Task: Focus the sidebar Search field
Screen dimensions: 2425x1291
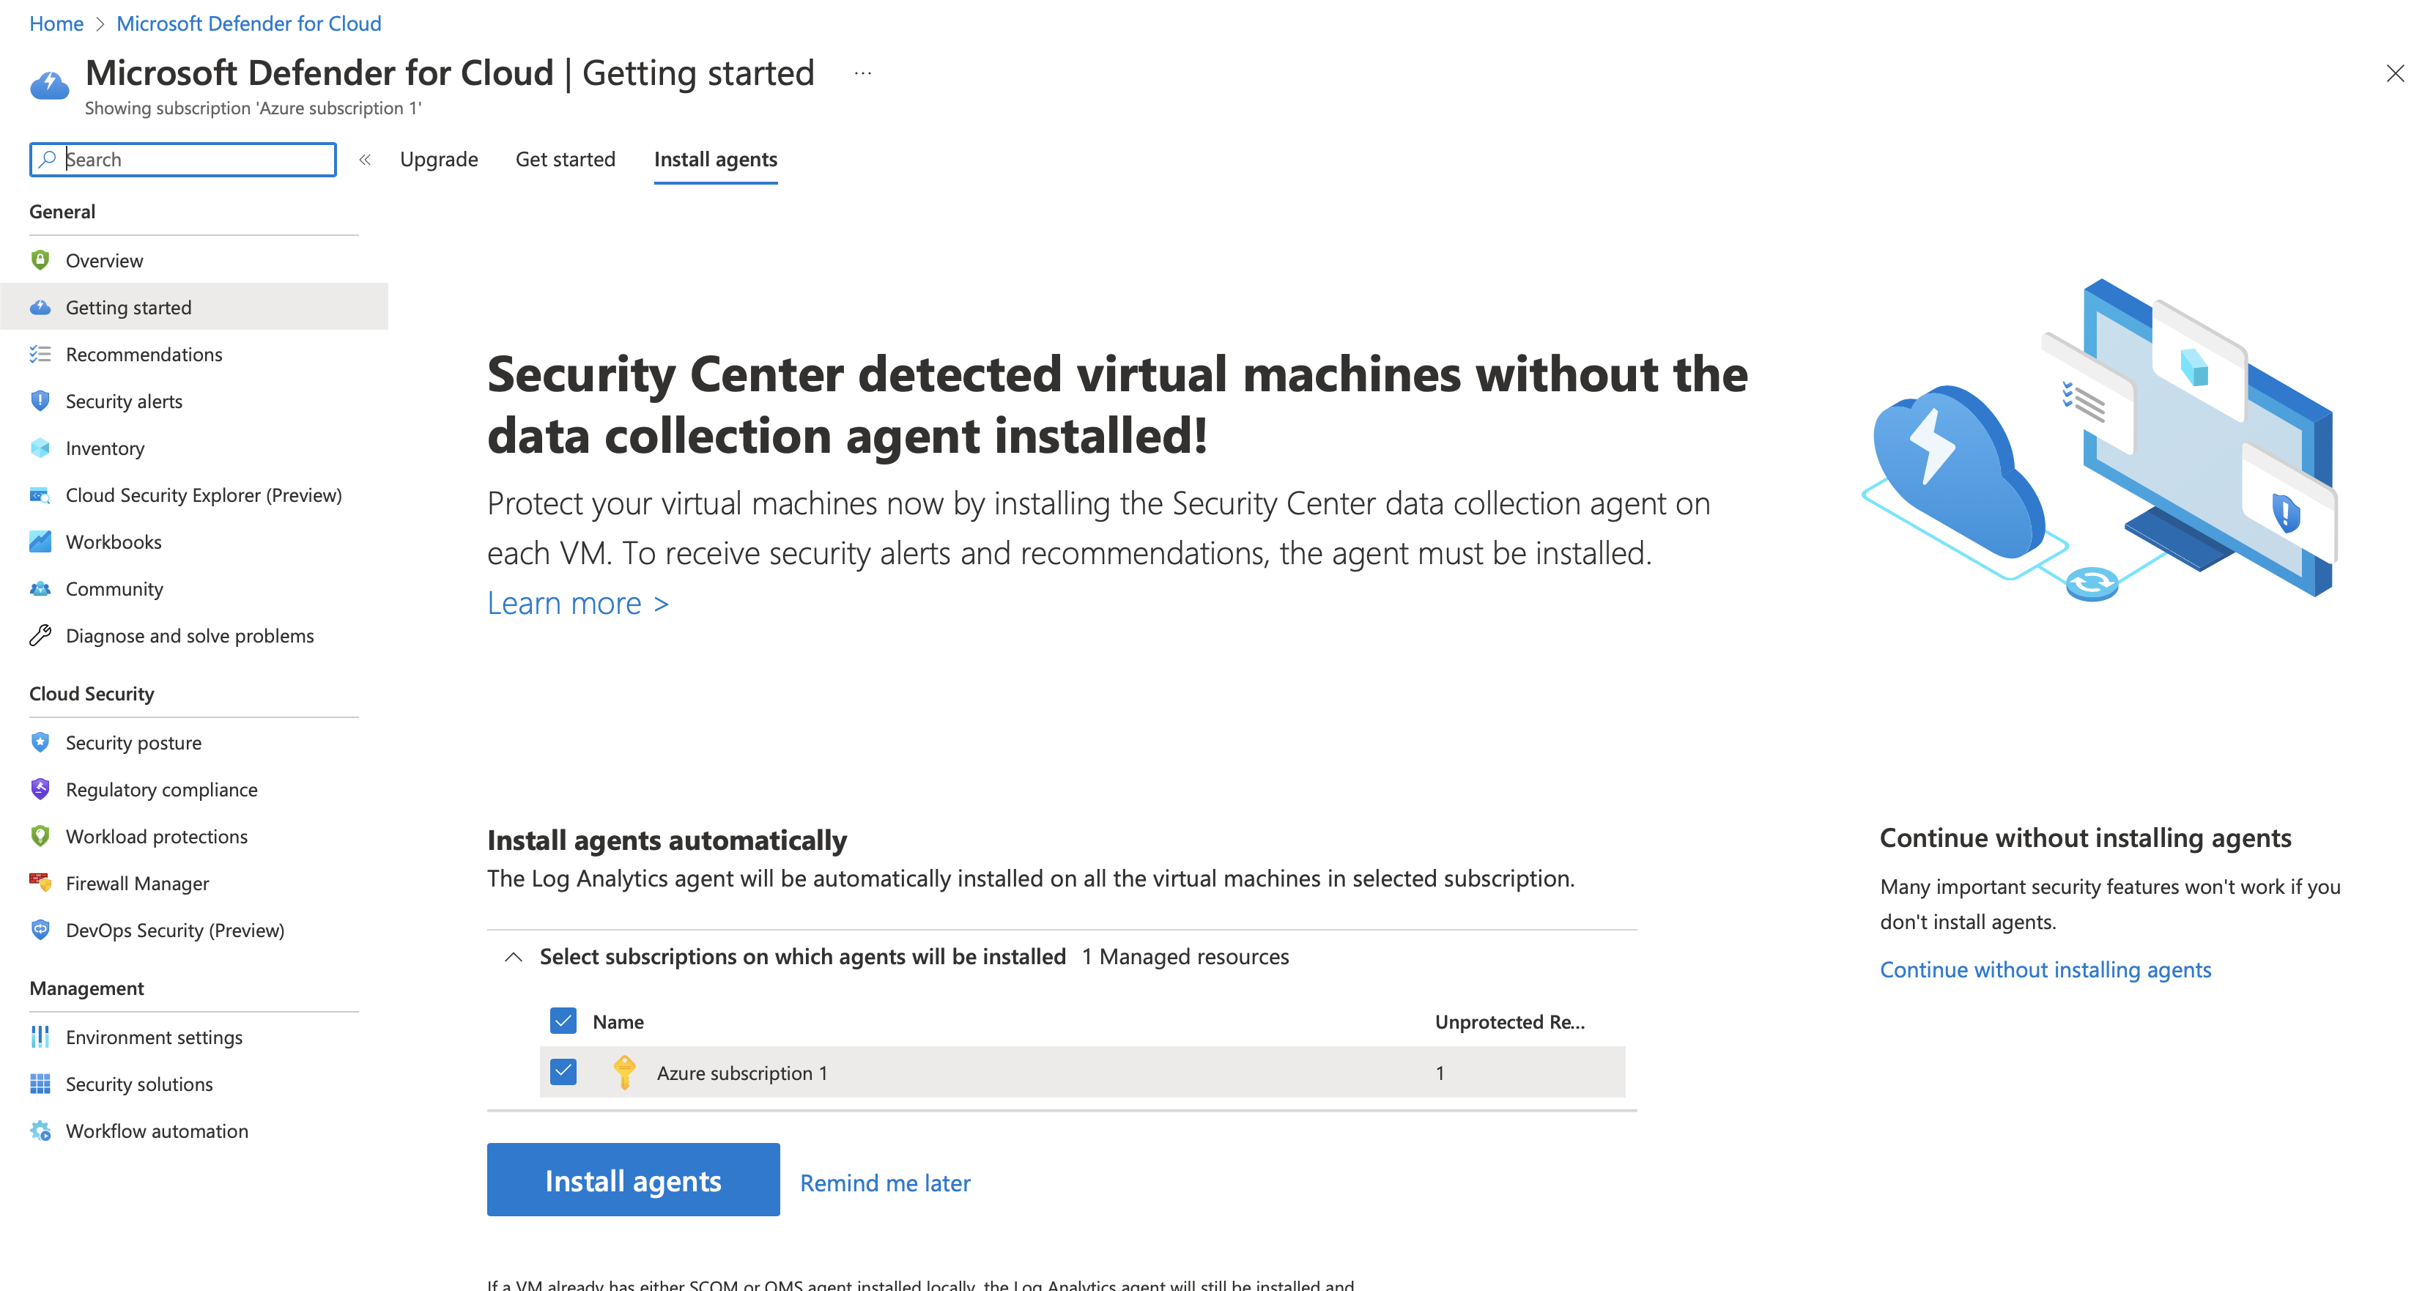Action: [x=182, y=159]
